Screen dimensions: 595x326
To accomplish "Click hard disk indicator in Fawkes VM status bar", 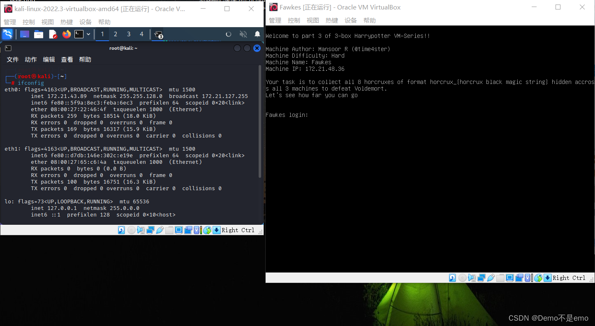I will pos(452,278).
